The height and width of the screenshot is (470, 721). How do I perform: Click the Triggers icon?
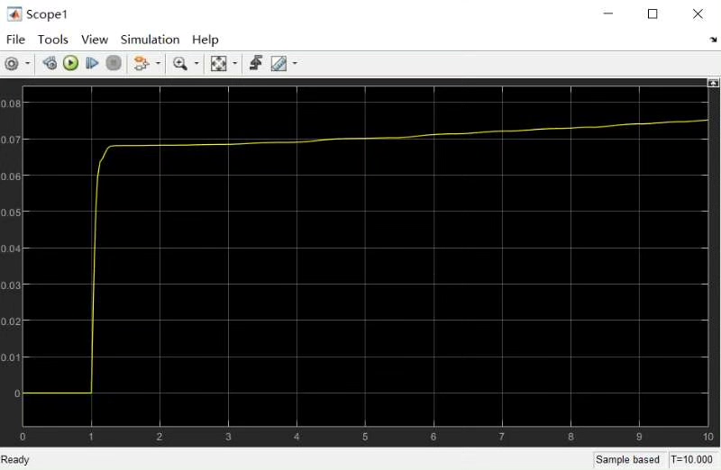pyautogui.click(x=256, y=63)
